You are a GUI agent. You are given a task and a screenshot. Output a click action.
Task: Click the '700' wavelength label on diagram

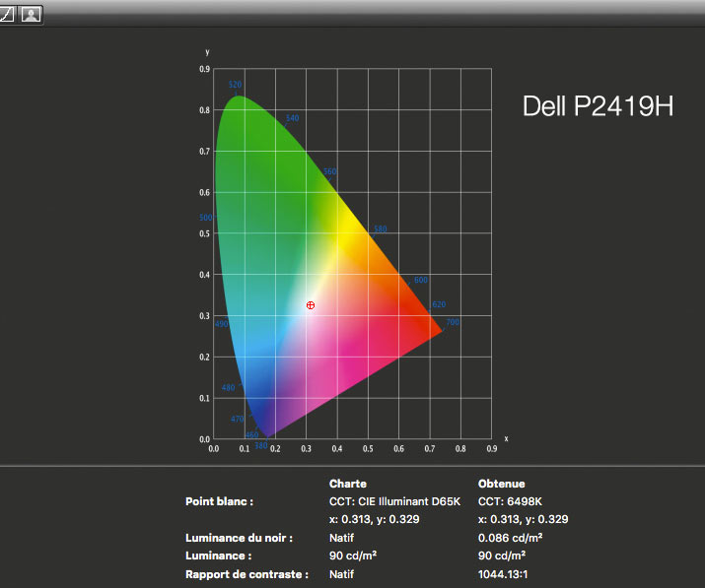tap(453, 322)
